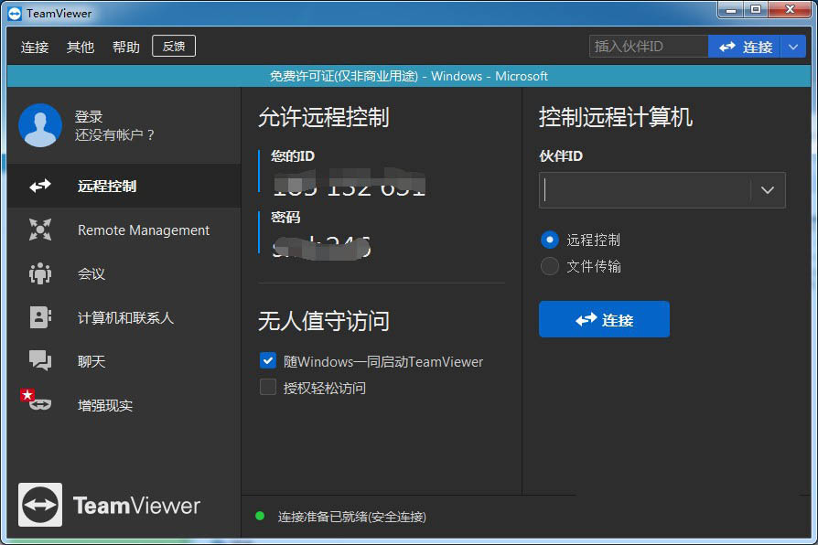Click inside the 伙伴ID text box
Viewport: 818px width, 545px height.
[645, 190]
